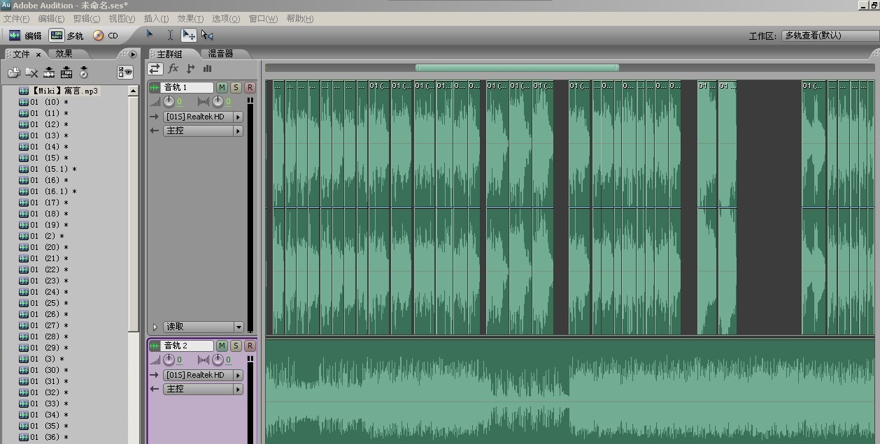This screenshot has height=444, width=880.
Task: Show the EQ track controls
Action: pos(207,68)
